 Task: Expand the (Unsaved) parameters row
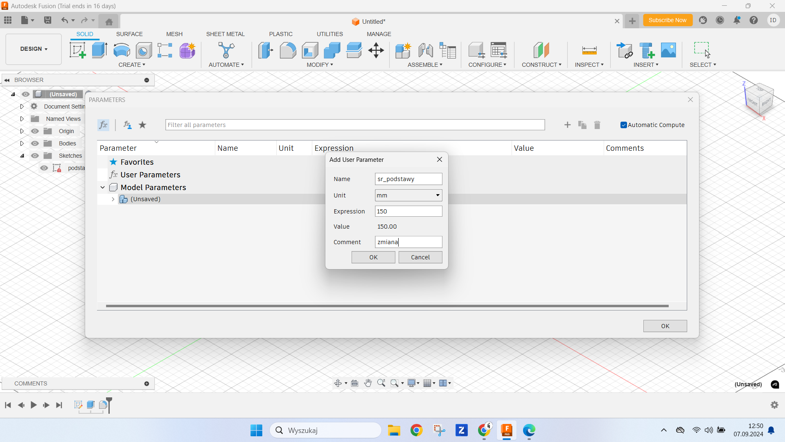(113, 199)
